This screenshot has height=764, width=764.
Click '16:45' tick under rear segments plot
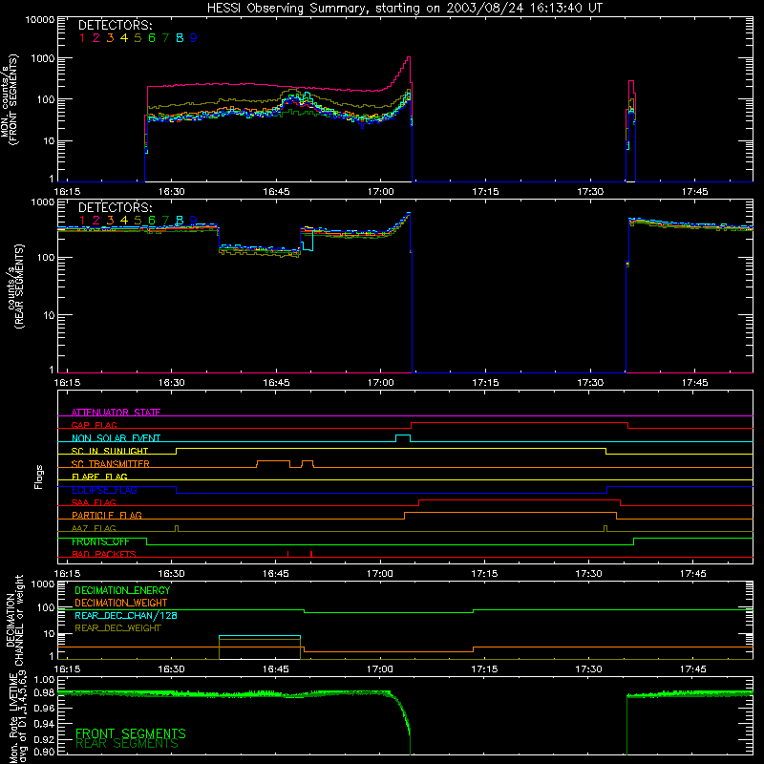point(276,383)
